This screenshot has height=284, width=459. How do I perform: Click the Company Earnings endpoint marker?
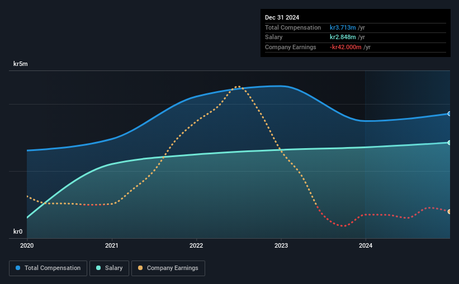(x=449, y=211)
